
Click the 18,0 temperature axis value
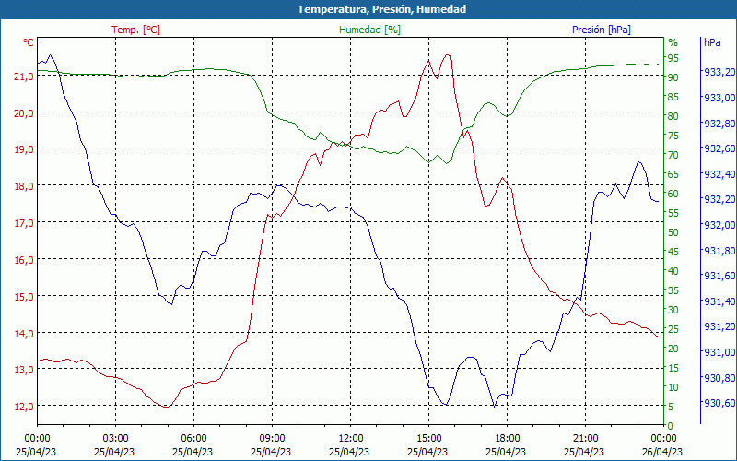[x=24, y=186]
